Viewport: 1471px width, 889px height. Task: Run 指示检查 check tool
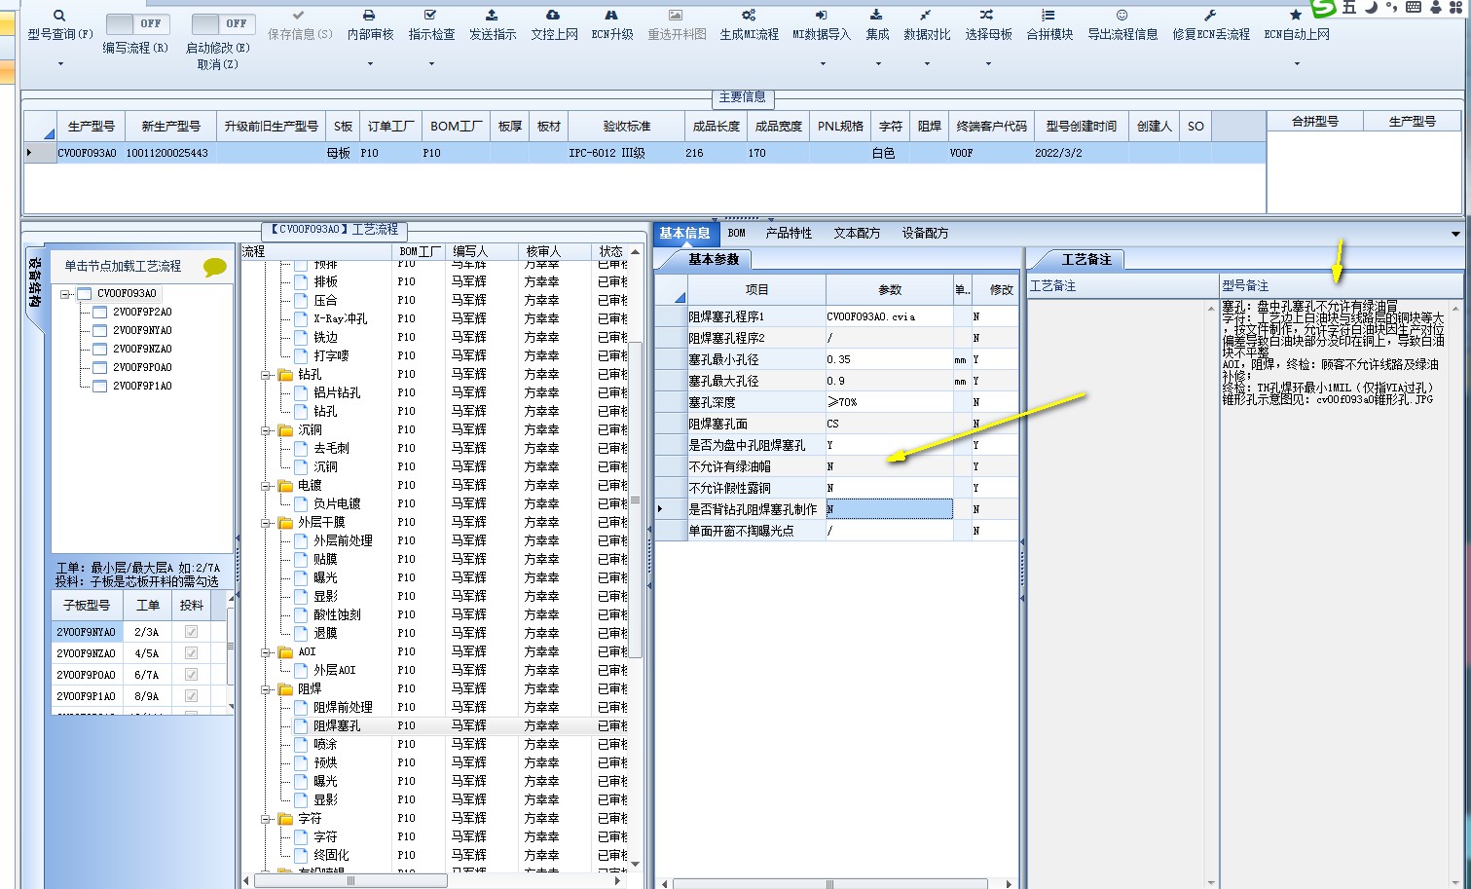point(430,16)
